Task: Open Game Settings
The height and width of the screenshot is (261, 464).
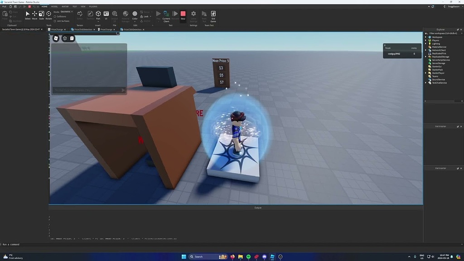Action: coord(193,14)
